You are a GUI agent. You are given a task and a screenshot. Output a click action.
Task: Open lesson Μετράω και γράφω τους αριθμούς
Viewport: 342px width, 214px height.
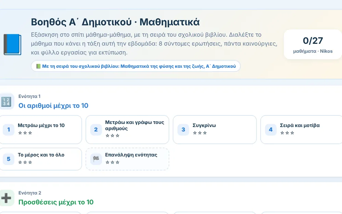click(127, 129)
